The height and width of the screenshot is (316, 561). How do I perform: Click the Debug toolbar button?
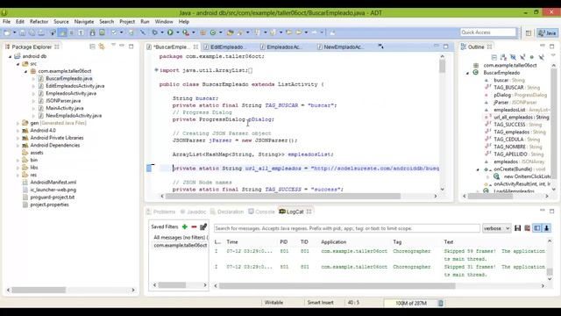pos(154,32)
